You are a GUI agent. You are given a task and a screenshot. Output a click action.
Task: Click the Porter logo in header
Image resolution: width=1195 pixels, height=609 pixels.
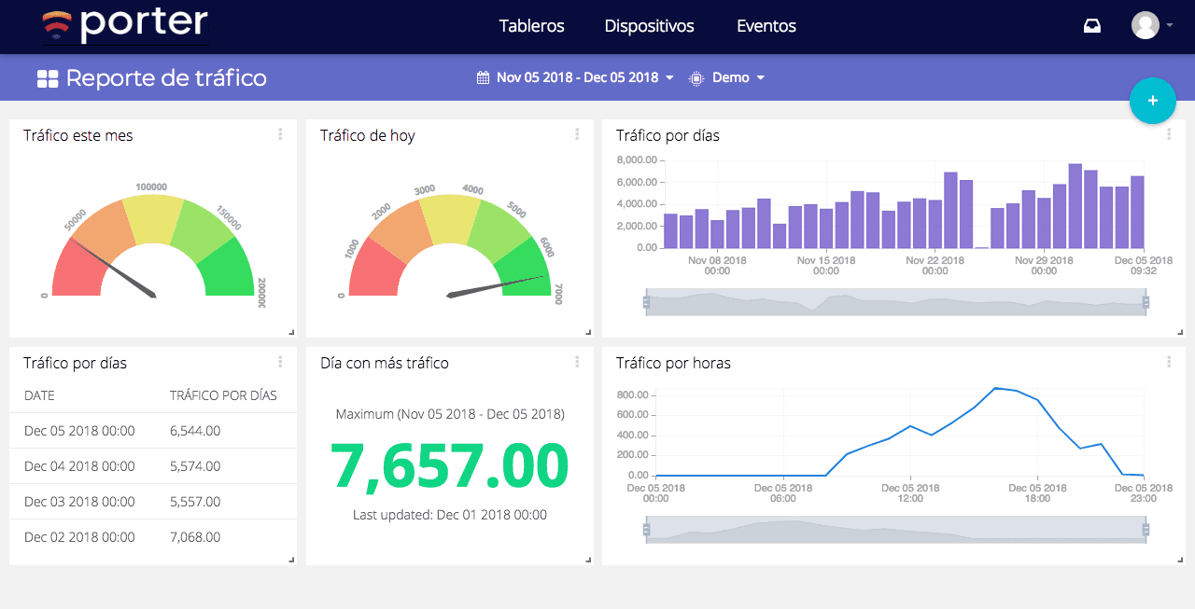125,25
